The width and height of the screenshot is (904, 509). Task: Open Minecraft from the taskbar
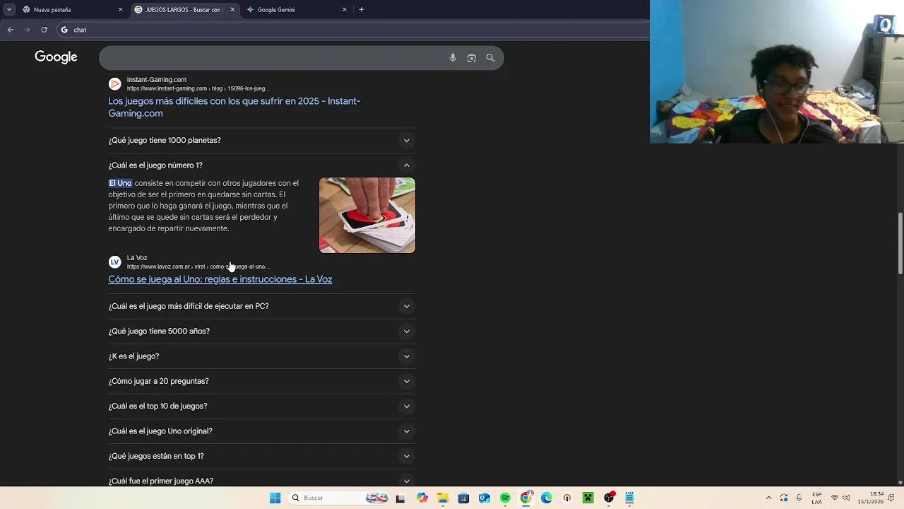588,498
